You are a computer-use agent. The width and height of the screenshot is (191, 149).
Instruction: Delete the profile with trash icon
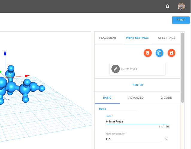click(148, 53)
